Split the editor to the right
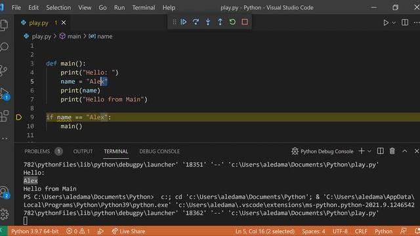This screenshot has width=420, height=236. click(405, 22)
